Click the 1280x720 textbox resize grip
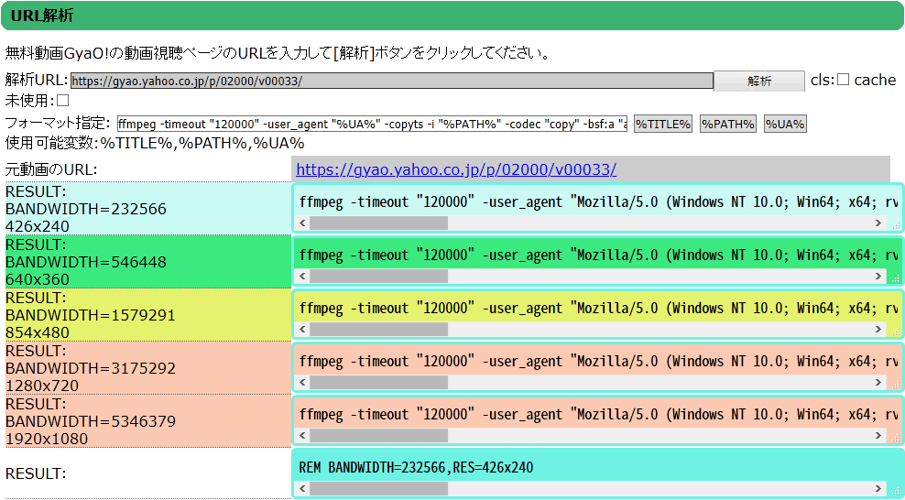The width and height of the screenshot is (905, 500). point(896,384)
